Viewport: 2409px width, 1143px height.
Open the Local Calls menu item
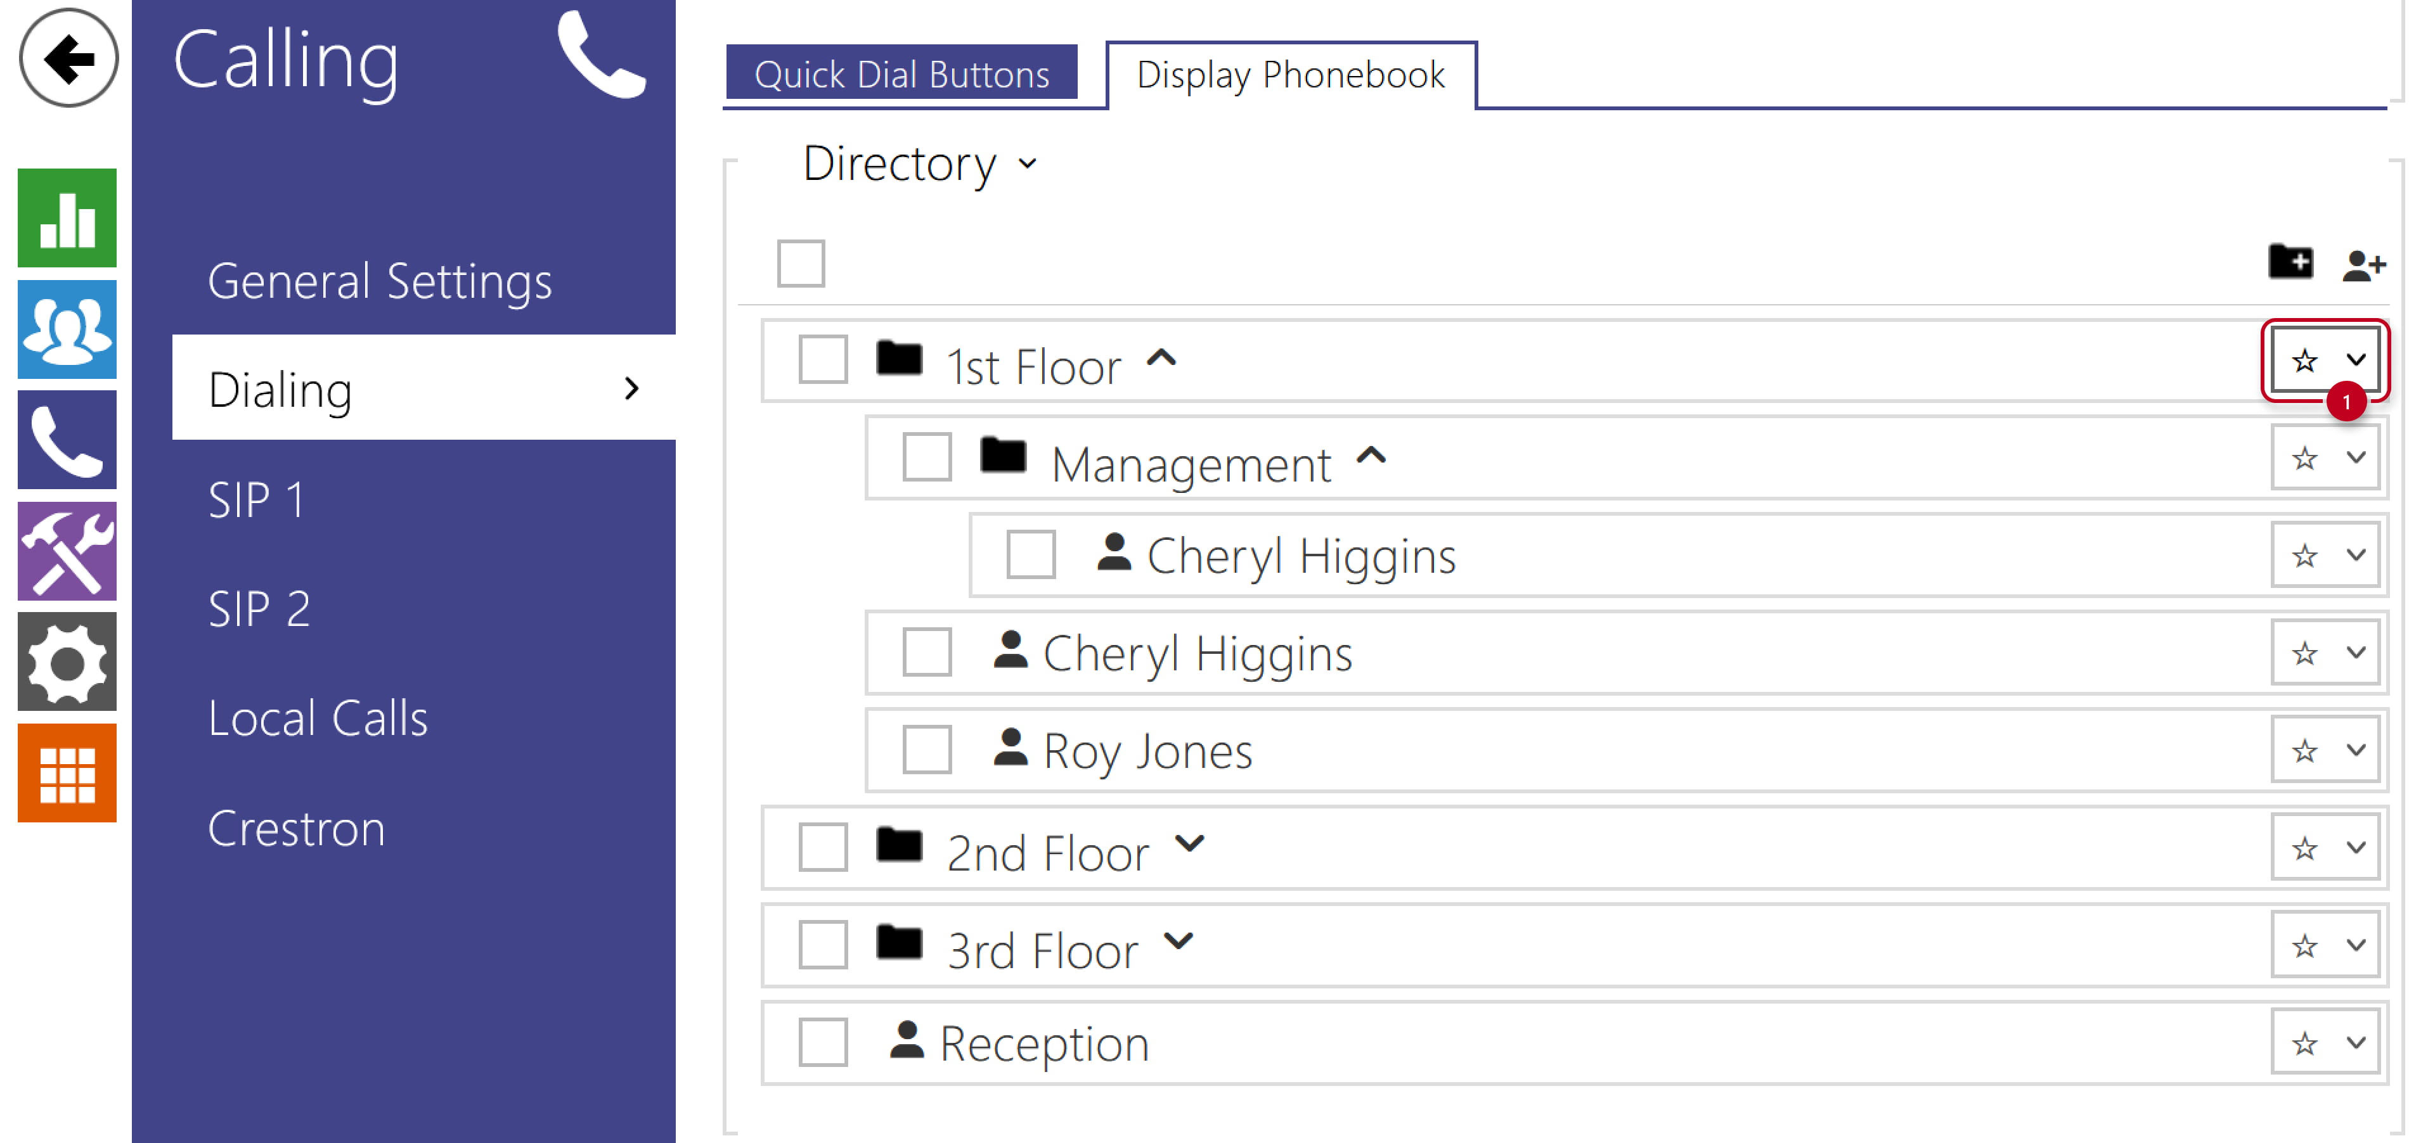318,718
